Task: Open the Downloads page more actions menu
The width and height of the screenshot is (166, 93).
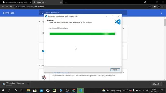Action: (x=162, y=13)
